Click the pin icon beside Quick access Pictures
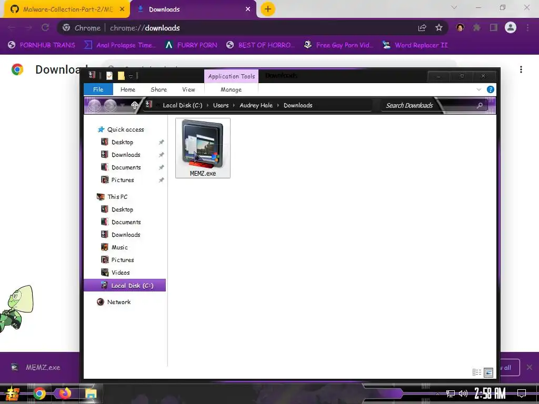 click(x=161, y=180)
